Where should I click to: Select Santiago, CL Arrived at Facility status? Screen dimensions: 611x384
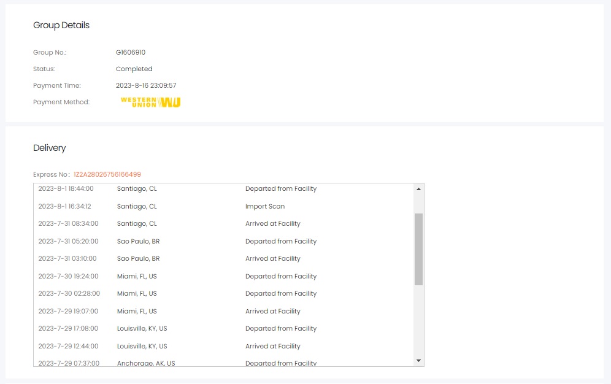click(x=272, y=224)
